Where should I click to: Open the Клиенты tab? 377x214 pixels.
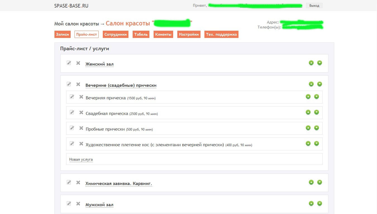163,34
